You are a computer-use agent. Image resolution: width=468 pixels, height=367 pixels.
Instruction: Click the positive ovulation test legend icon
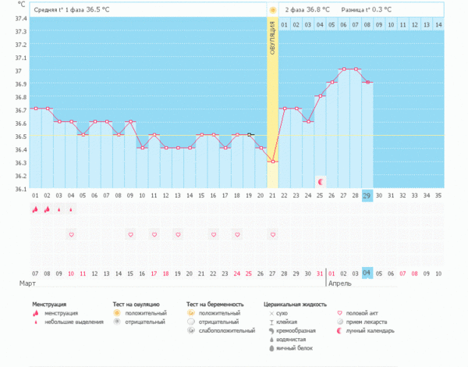coord(117,312)
